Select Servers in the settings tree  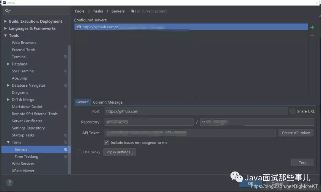pyautogui.click(x=36, y=149)
